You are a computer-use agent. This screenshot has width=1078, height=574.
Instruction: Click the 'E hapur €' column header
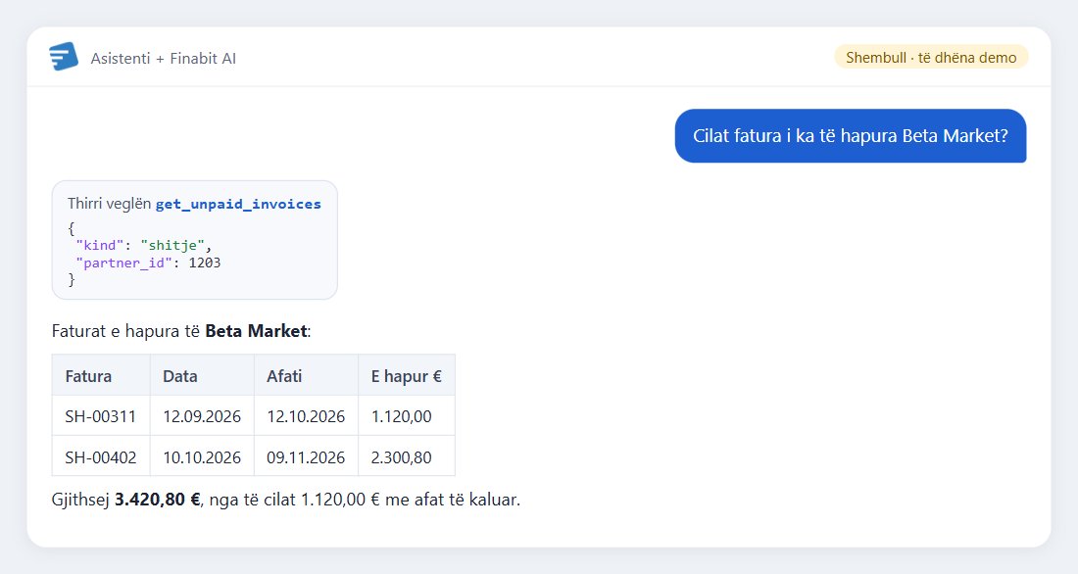407,375
